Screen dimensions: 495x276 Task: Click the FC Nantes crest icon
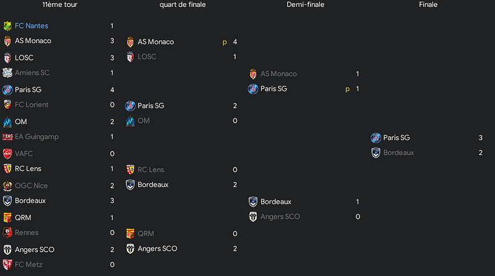(7, 26)
